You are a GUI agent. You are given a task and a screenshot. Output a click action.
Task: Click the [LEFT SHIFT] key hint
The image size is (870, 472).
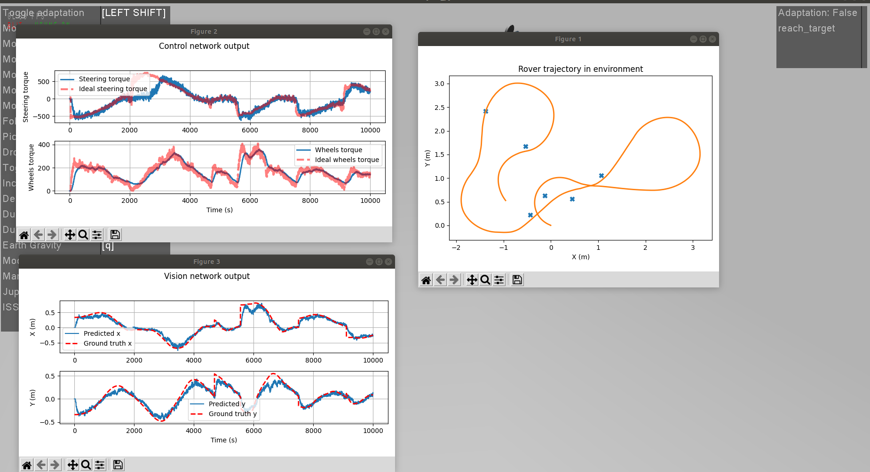(x=134, y=13)
